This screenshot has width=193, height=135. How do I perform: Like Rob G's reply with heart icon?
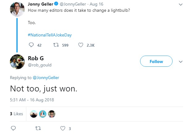[63, 128]
